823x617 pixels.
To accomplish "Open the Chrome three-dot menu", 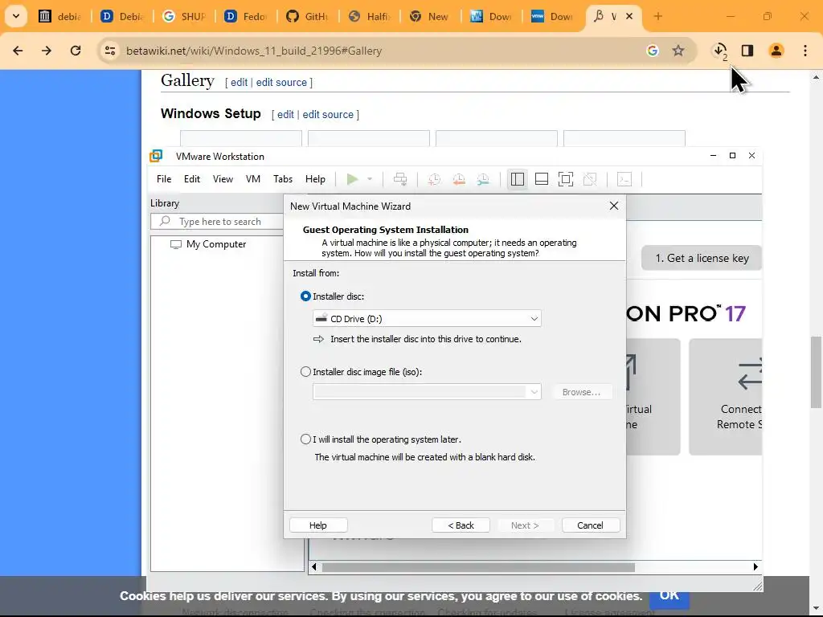I will click(x=805, y=51).
